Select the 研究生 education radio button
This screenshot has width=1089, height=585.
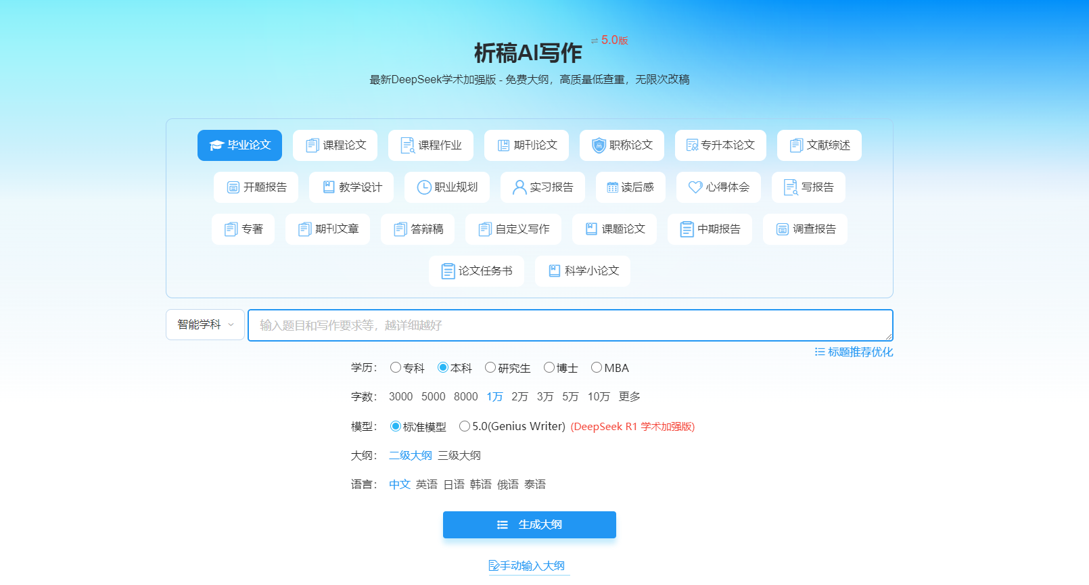tap(490, 368)
